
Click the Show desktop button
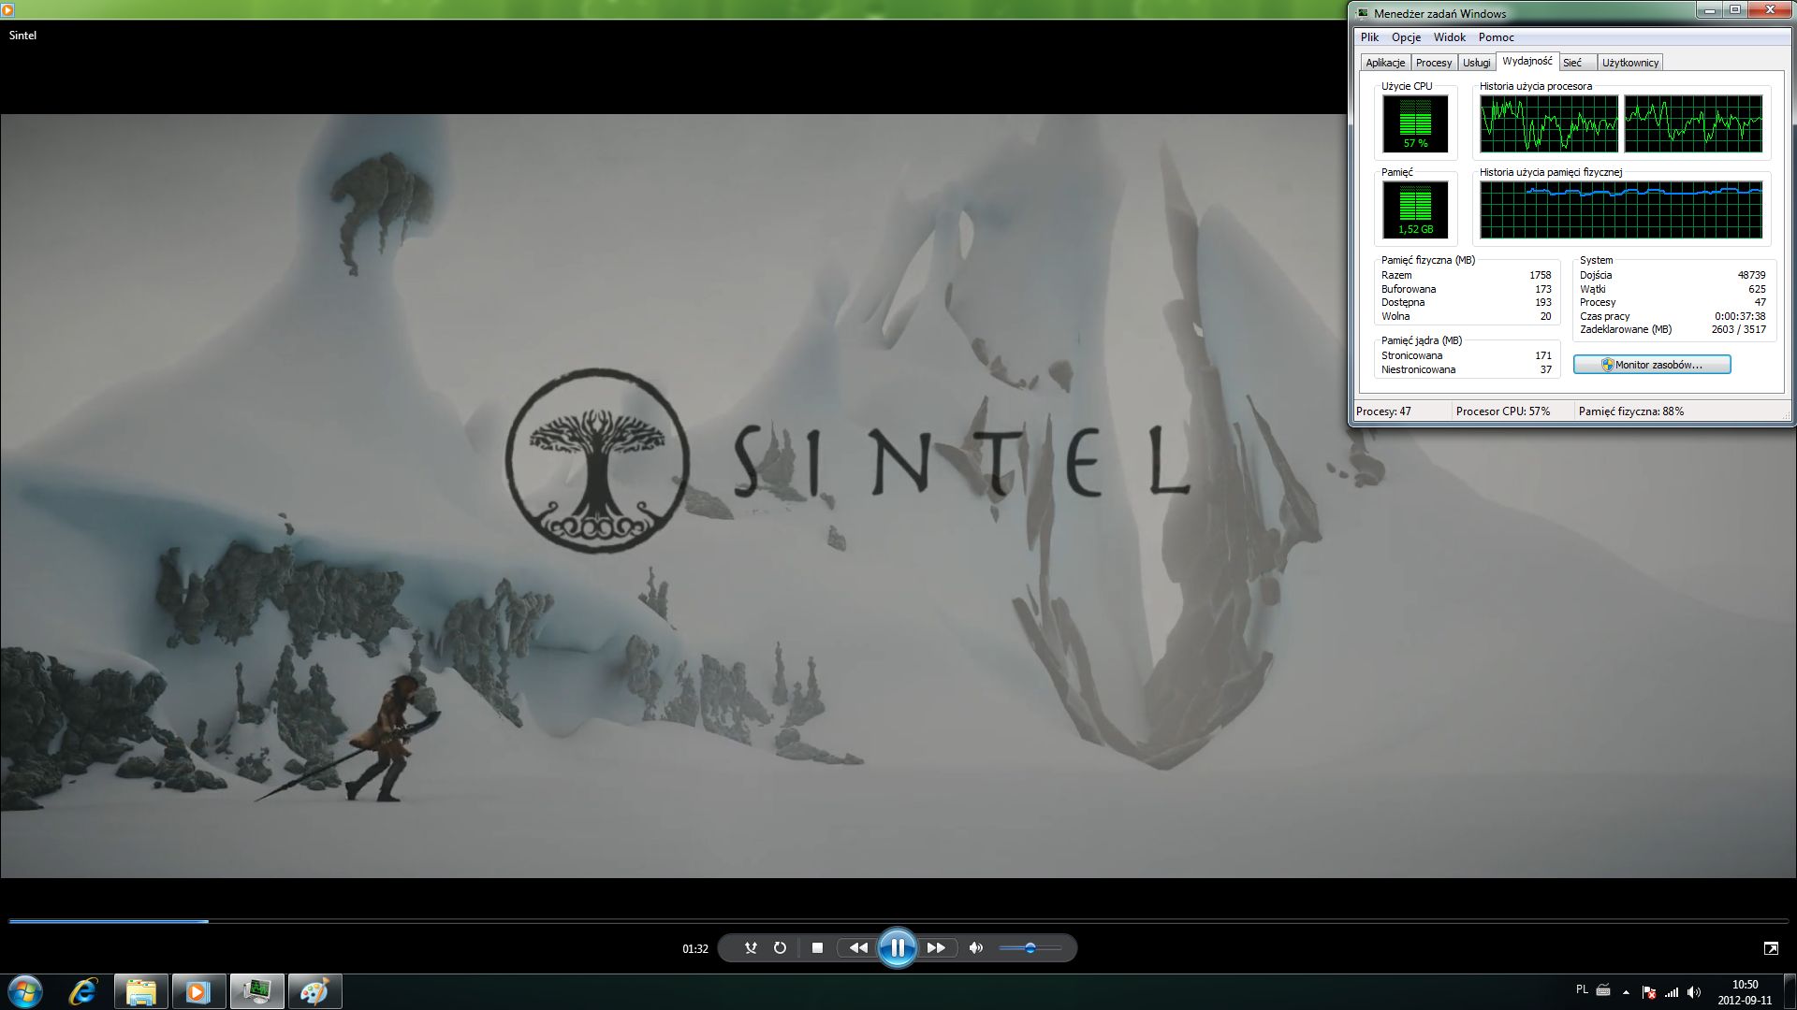(1790, 991)
